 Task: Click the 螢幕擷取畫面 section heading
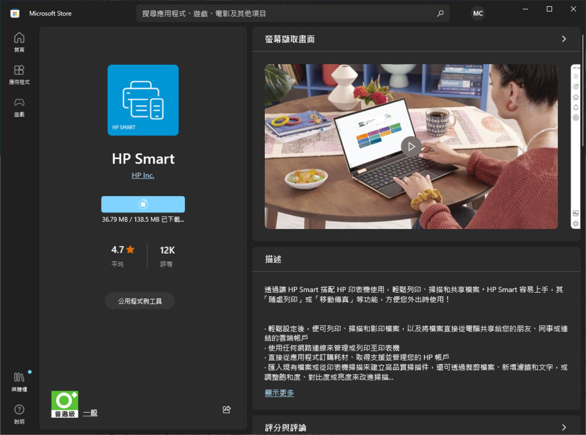click(x=290, y=39)
